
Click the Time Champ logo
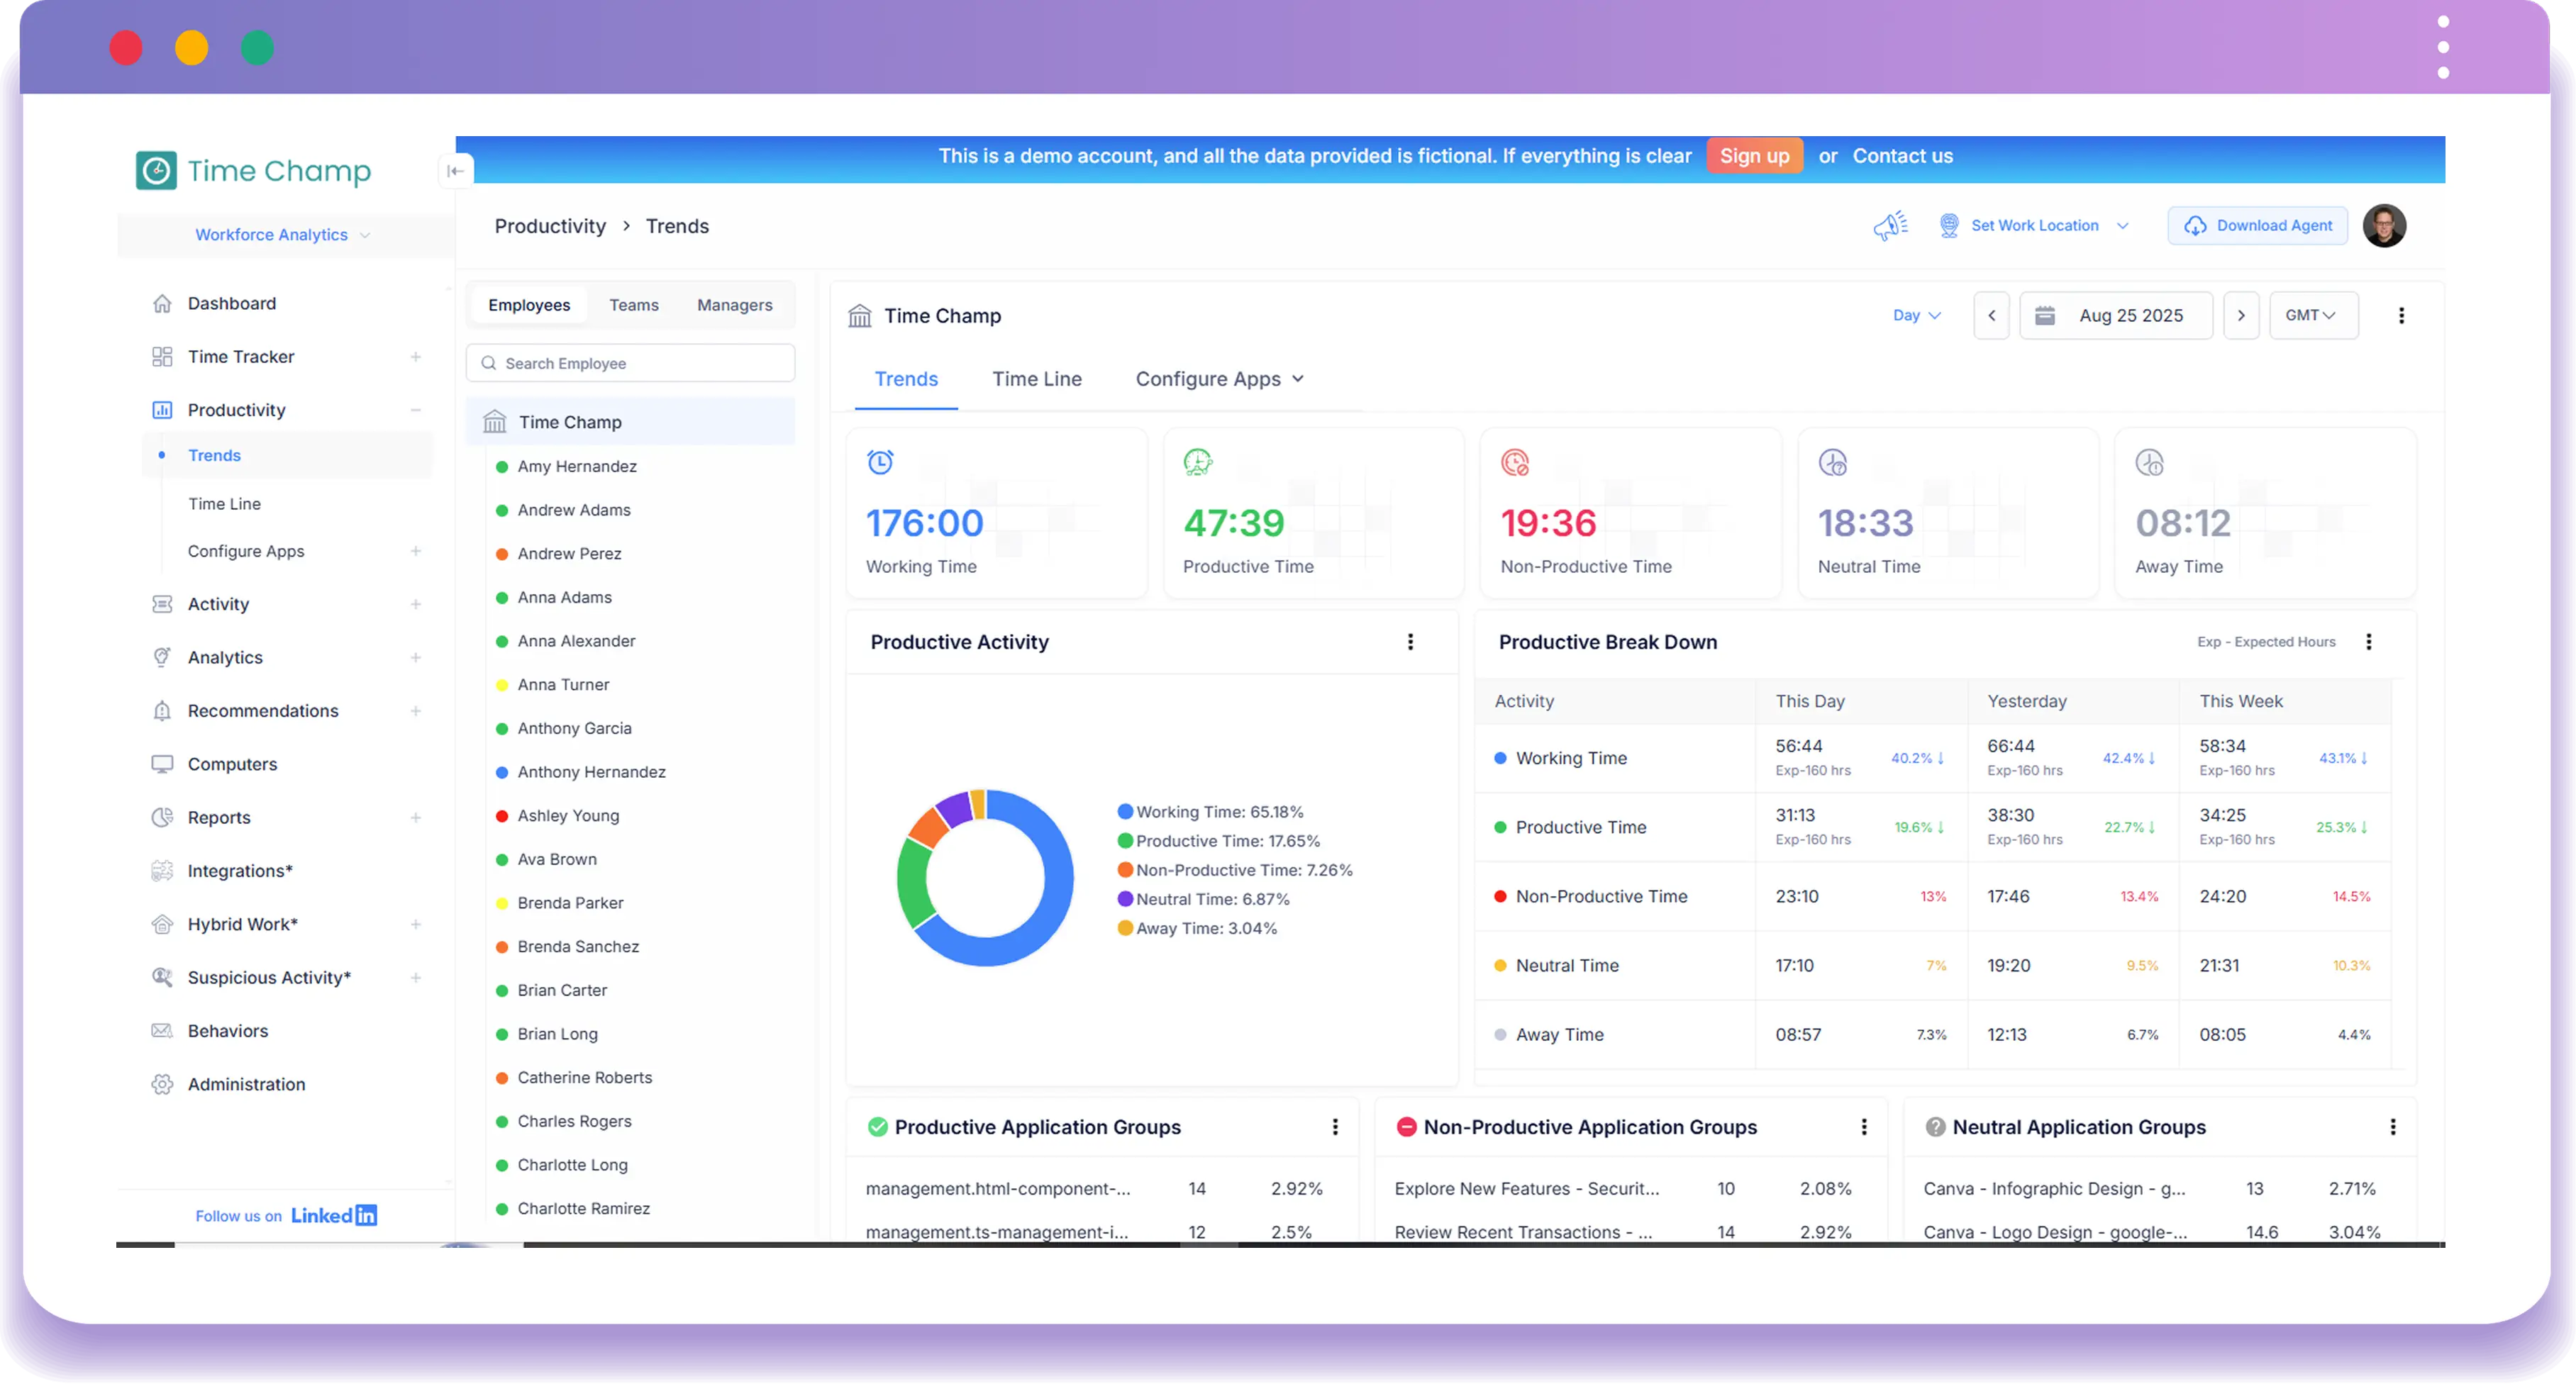[x=253, y=170]
